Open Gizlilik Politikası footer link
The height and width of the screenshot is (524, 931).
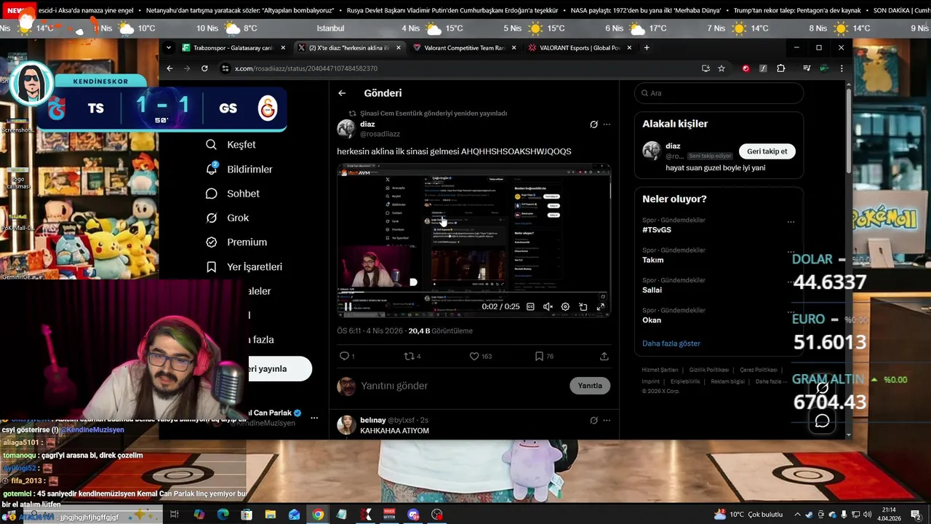coord(708,370)
